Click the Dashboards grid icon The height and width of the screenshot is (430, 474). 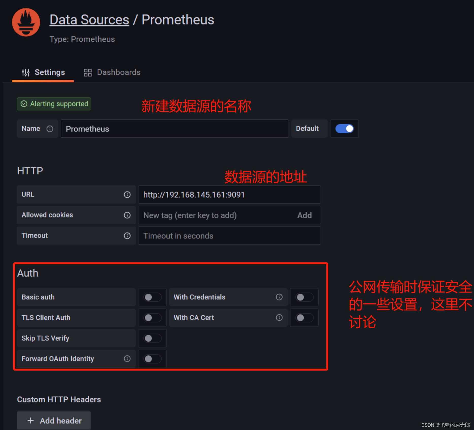tap(88, 73)
